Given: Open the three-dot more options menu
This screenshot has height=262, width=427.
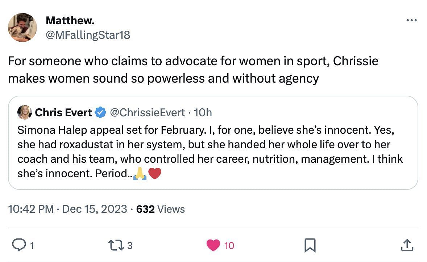Looking at the screenshot, I should [x=411, y=21].
